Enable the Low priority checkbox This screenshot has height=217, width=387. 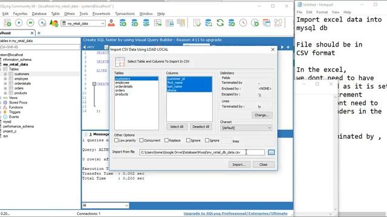pyautogui.click(x=116, y=140)
